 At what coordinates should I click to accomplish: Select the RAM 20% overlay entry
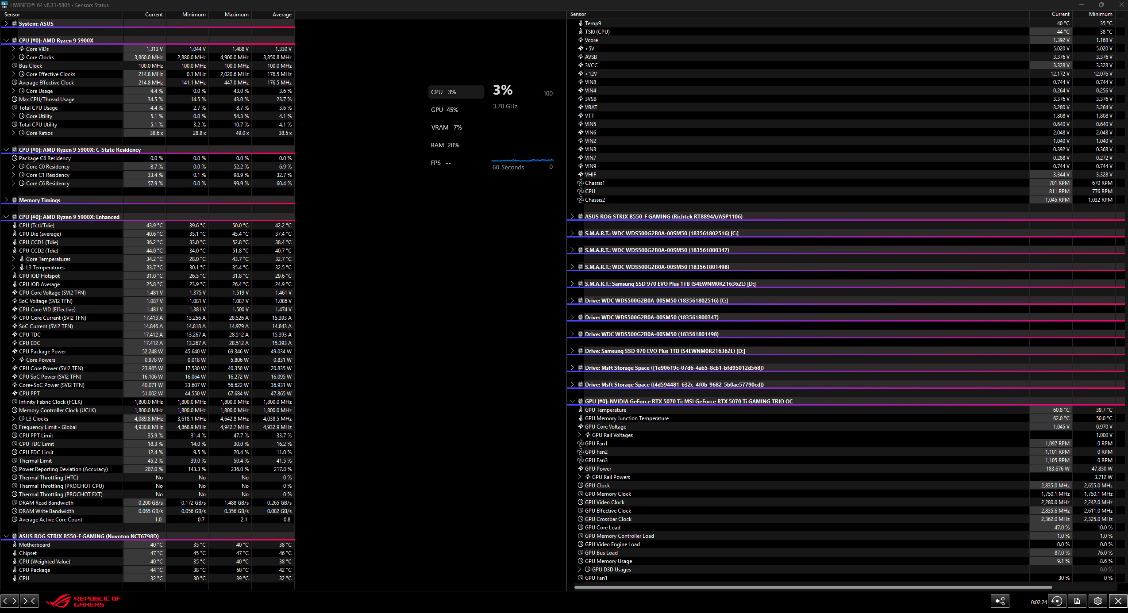[456, 145]
